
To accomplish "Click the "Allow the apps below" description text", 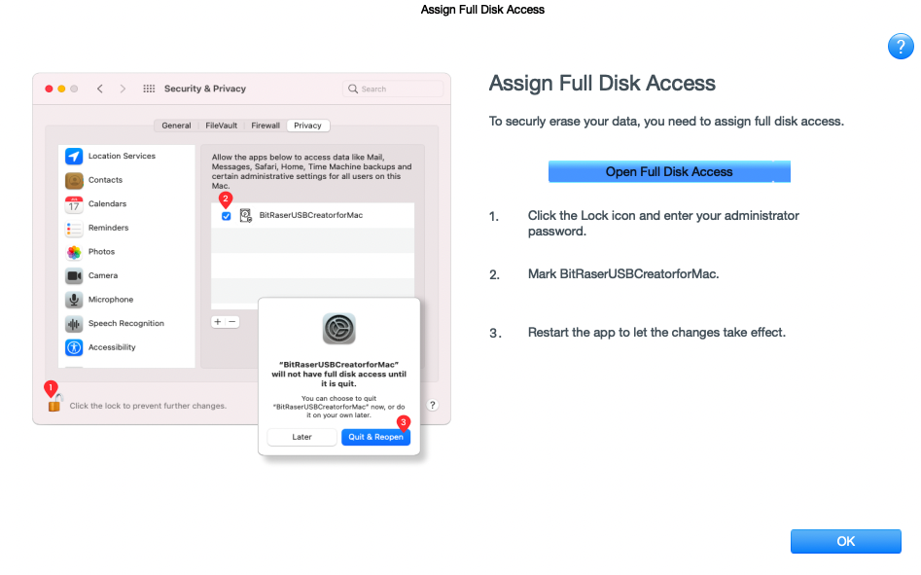I will pyautogui.click(x=311, y=171).
